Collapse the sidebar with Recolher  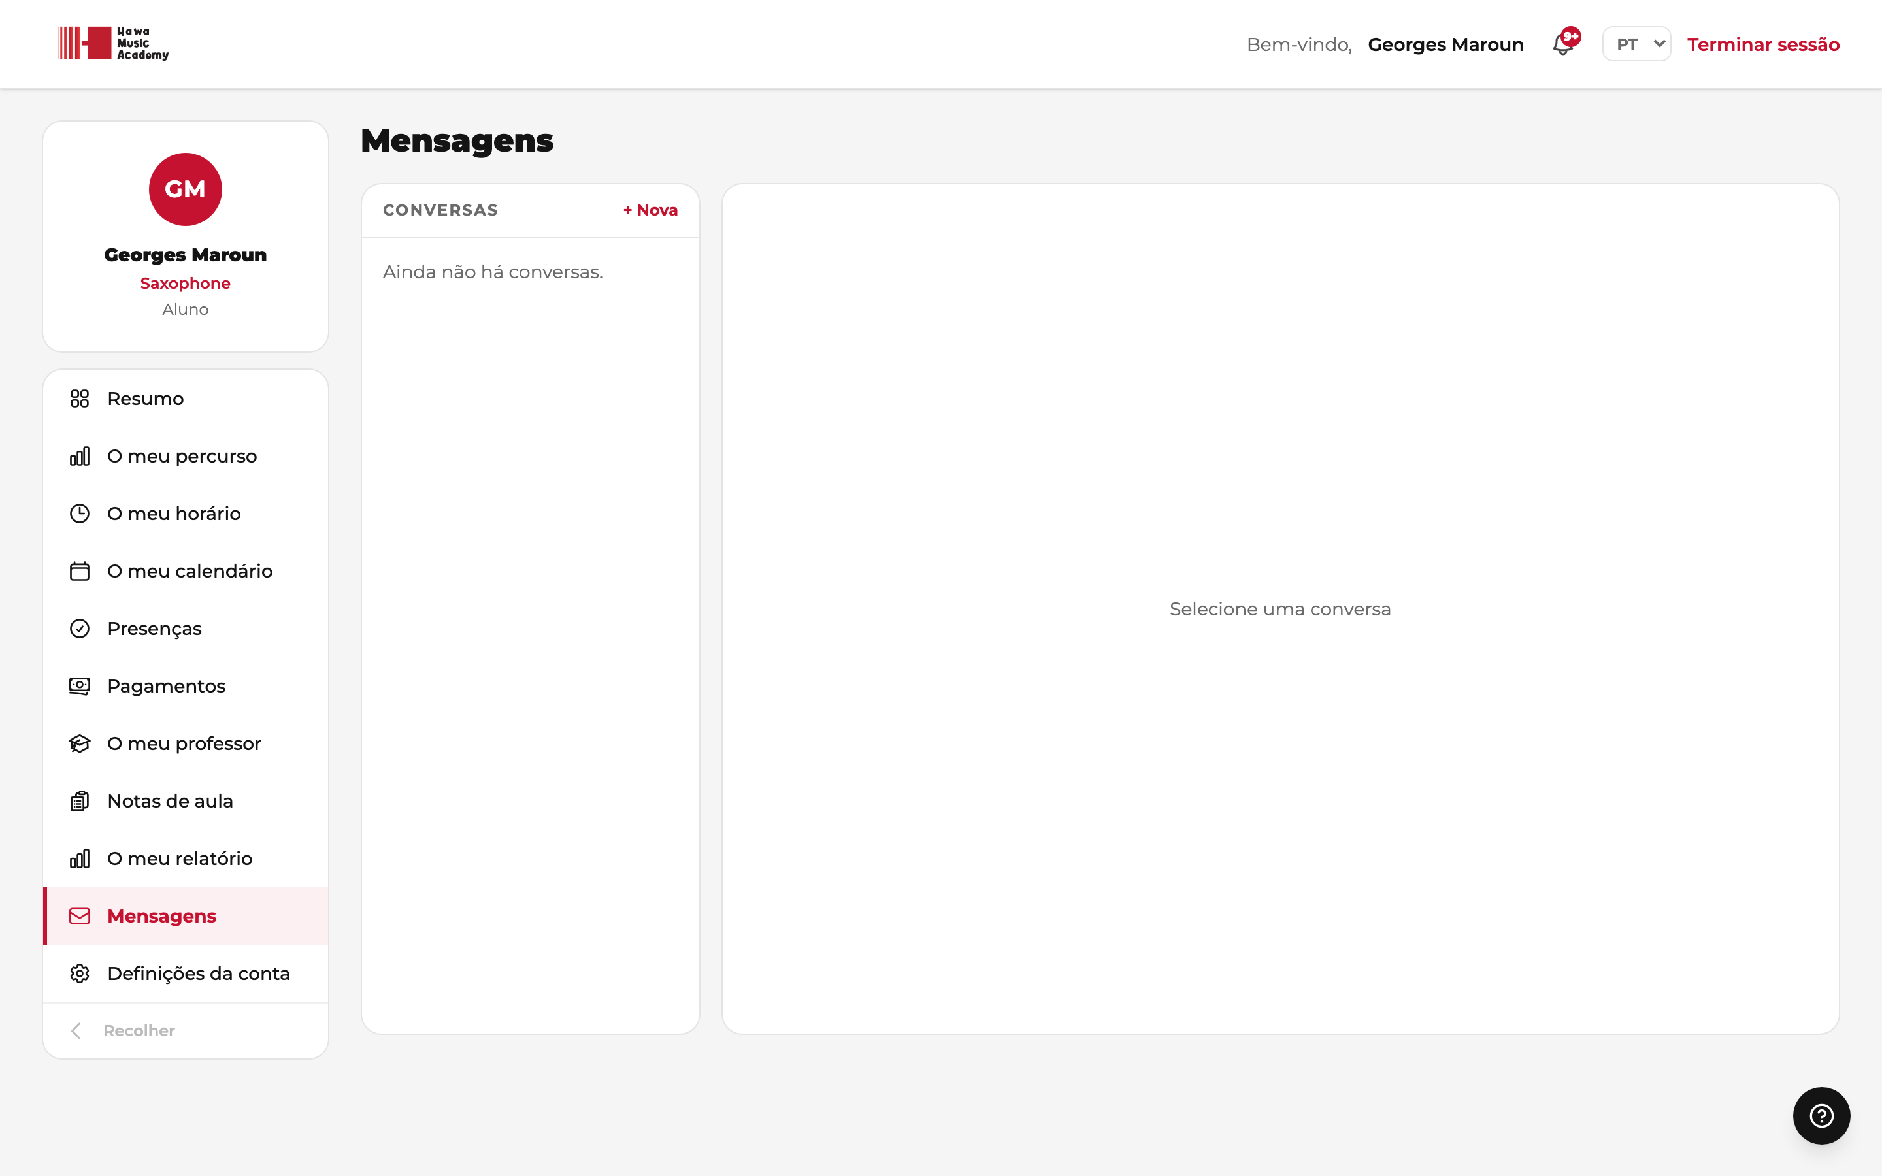(x=186, y=1032)
